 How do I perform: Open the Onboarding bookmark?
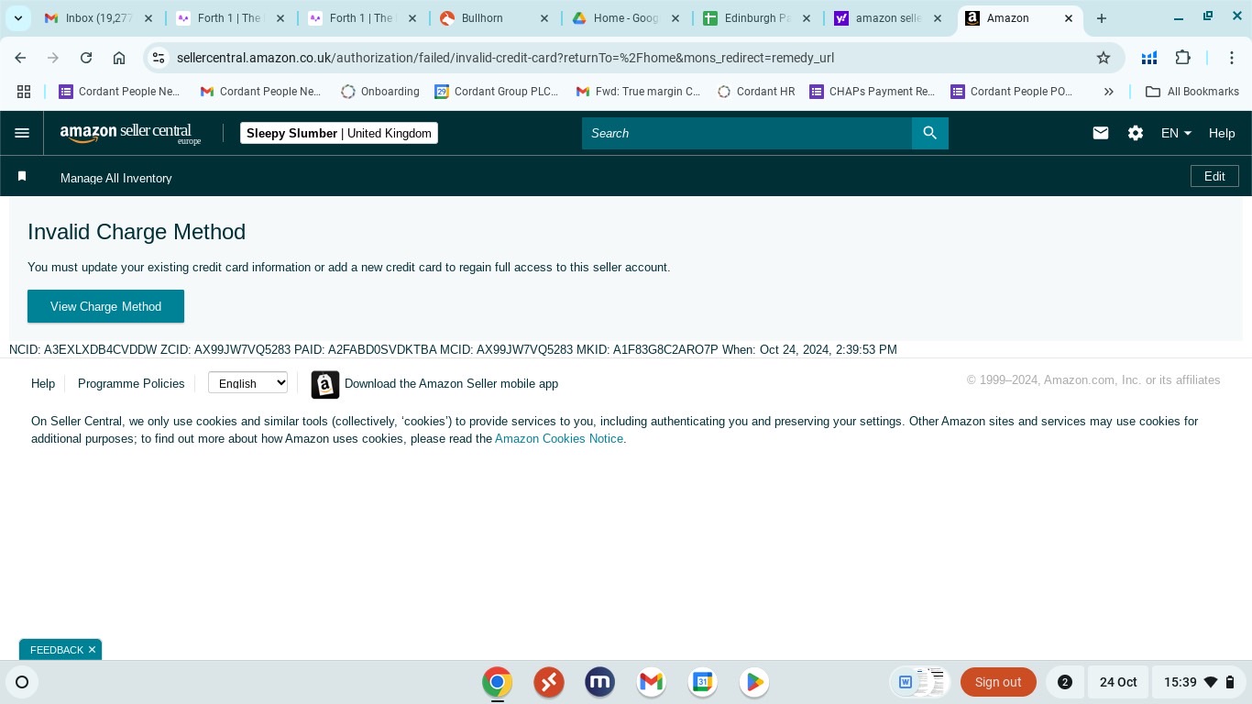pos(379,92)
